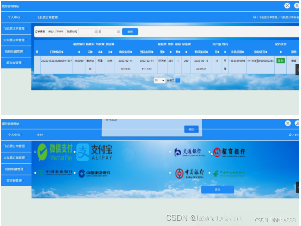Open 留言板管理 sidebar item on payment page

[16, 180]
